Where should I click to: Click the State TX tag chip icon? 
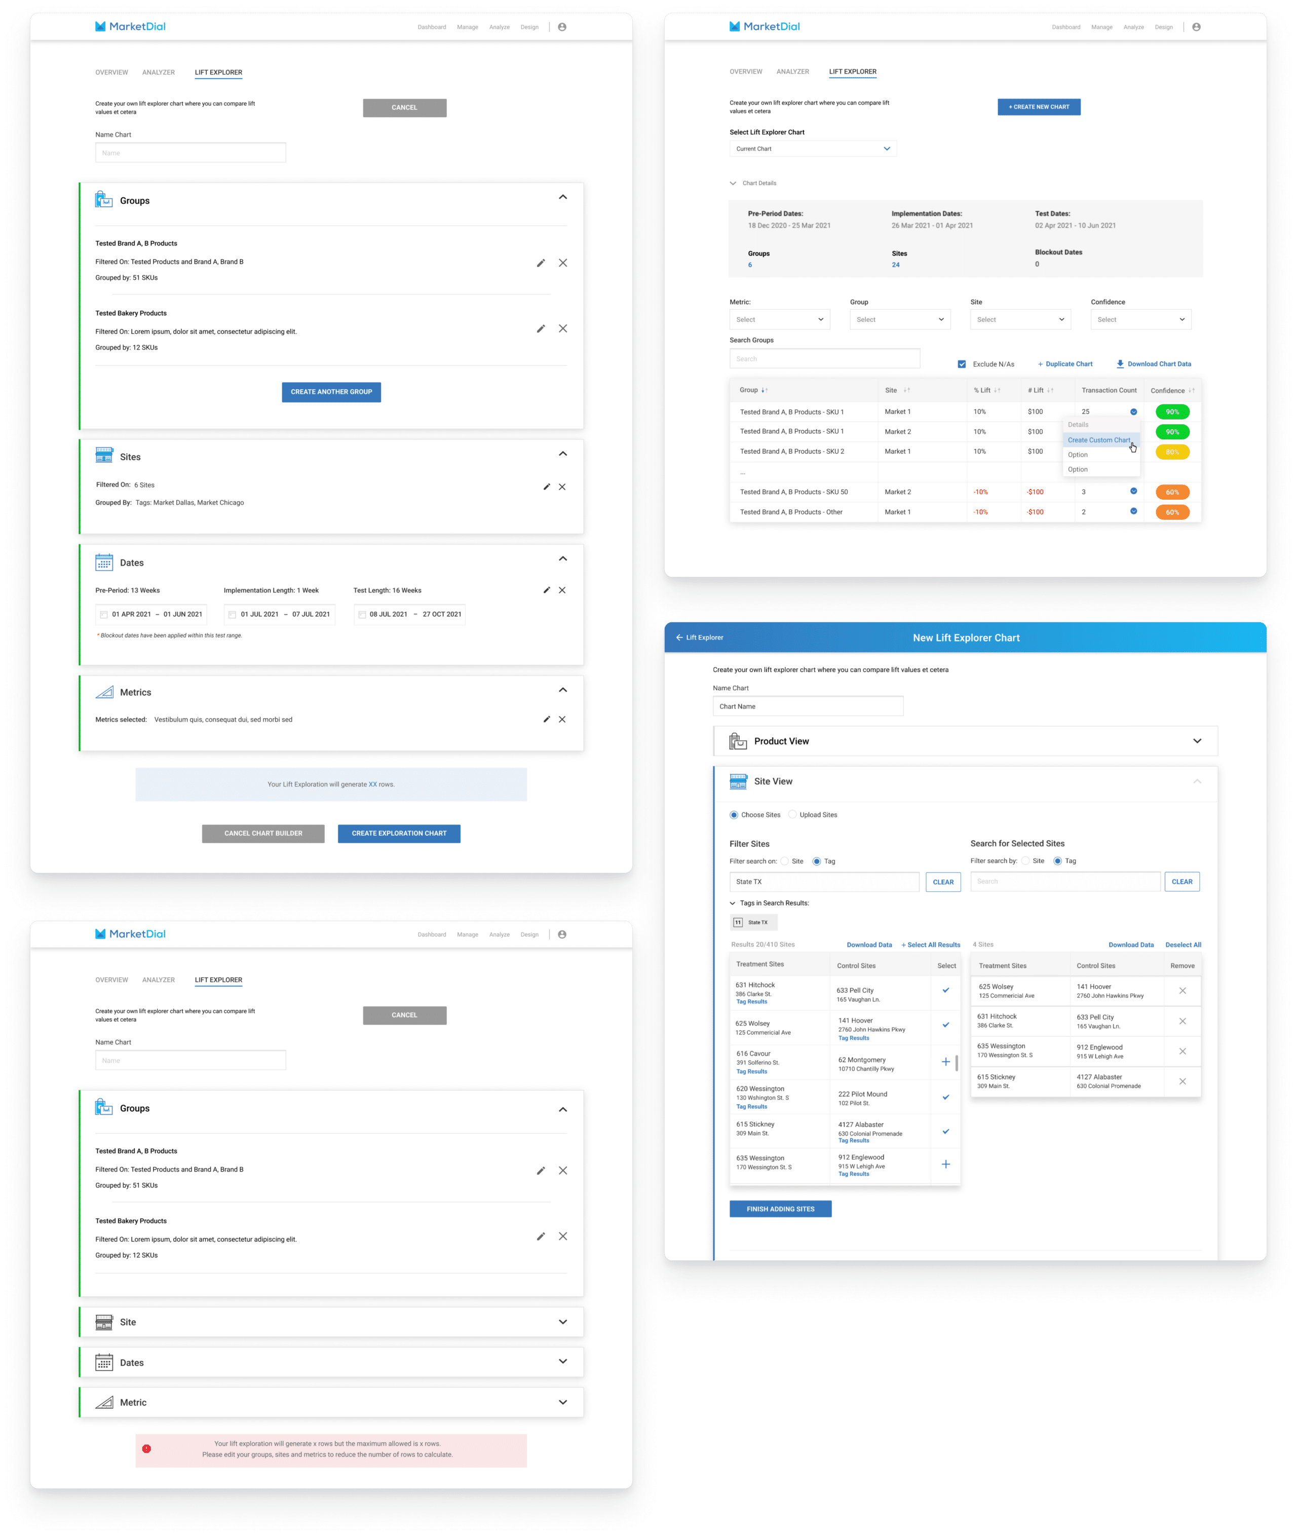point(738,922)
